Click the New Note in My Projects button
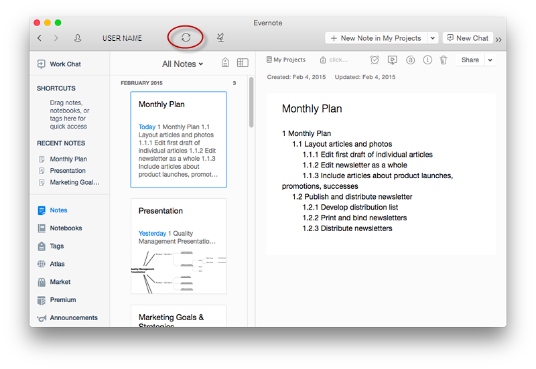This screenshot has width=536, height=369. (x=376, y=38)
